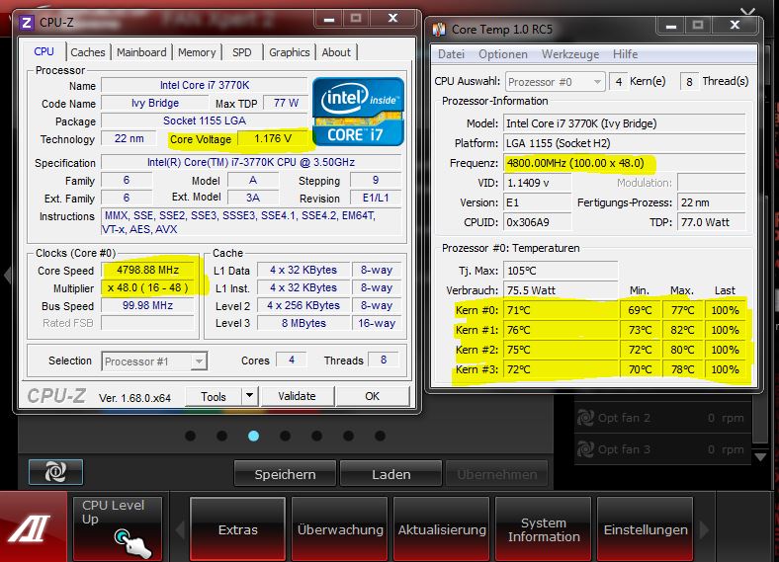Open the Optionen menu in Core Temp

[x=503, y=54]
